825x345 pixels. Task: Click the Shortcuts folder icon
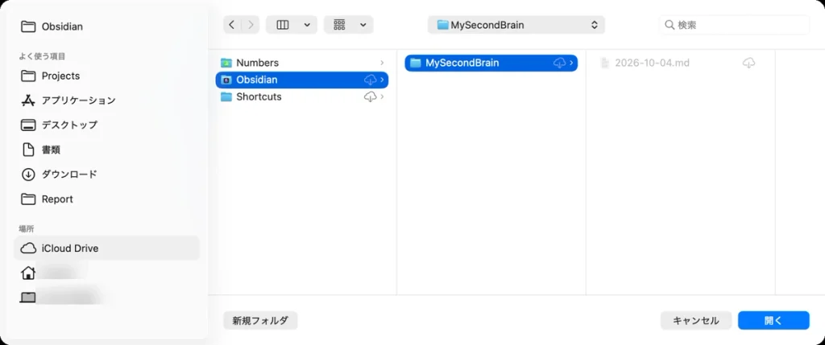226,97
